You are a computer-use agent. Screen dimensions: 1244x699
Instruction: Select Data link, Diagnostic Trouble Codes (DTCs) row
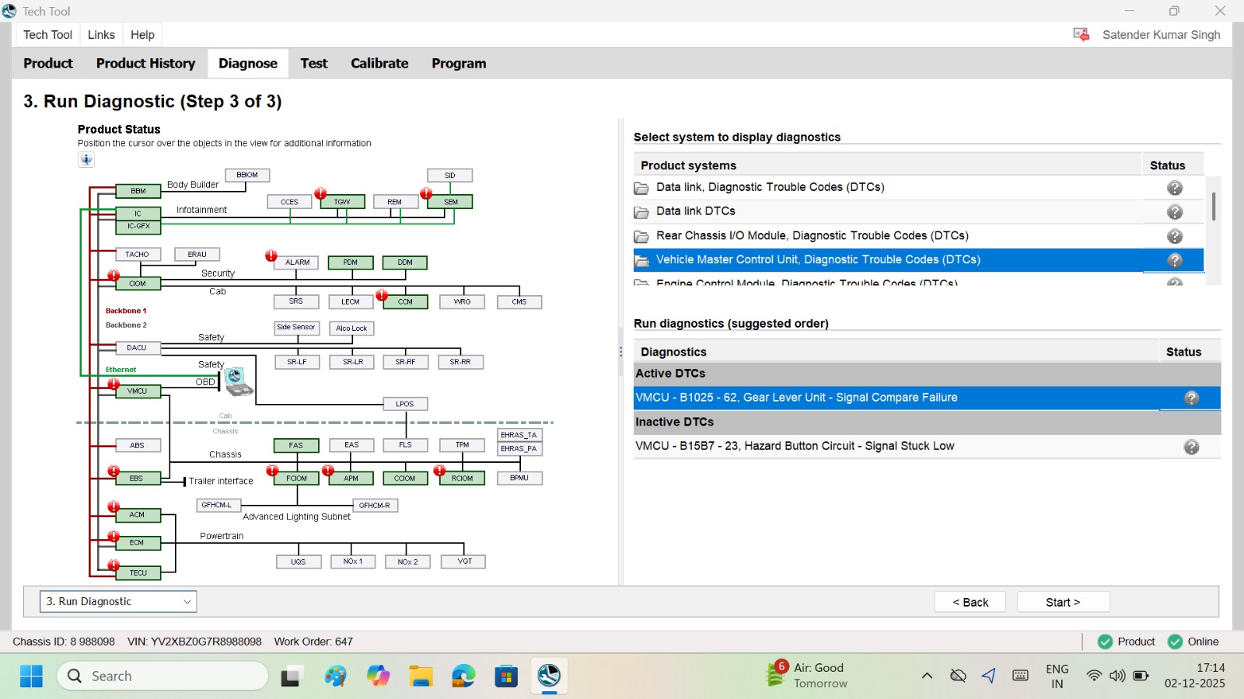tap(919, 187)
